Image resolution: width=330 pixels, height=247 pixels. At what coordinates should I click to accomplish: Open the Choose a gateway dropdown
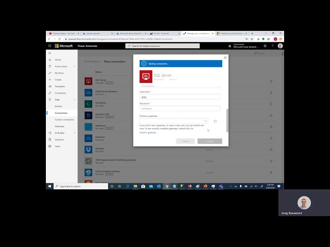[174, 121]
